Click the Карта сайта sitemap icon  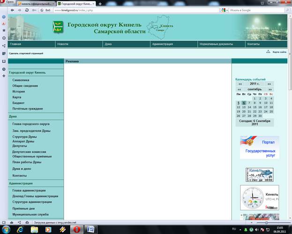(x=268, y=52)
